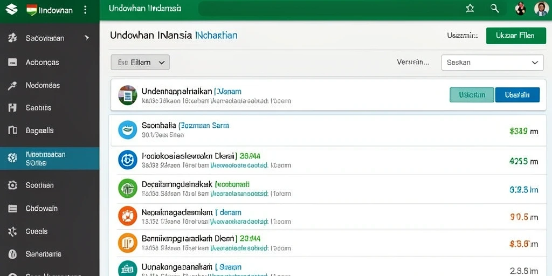This screenshot has height=276, width=552.
Task: Click the Chdowain sidebar icon
Action: [x=12, y=209]
